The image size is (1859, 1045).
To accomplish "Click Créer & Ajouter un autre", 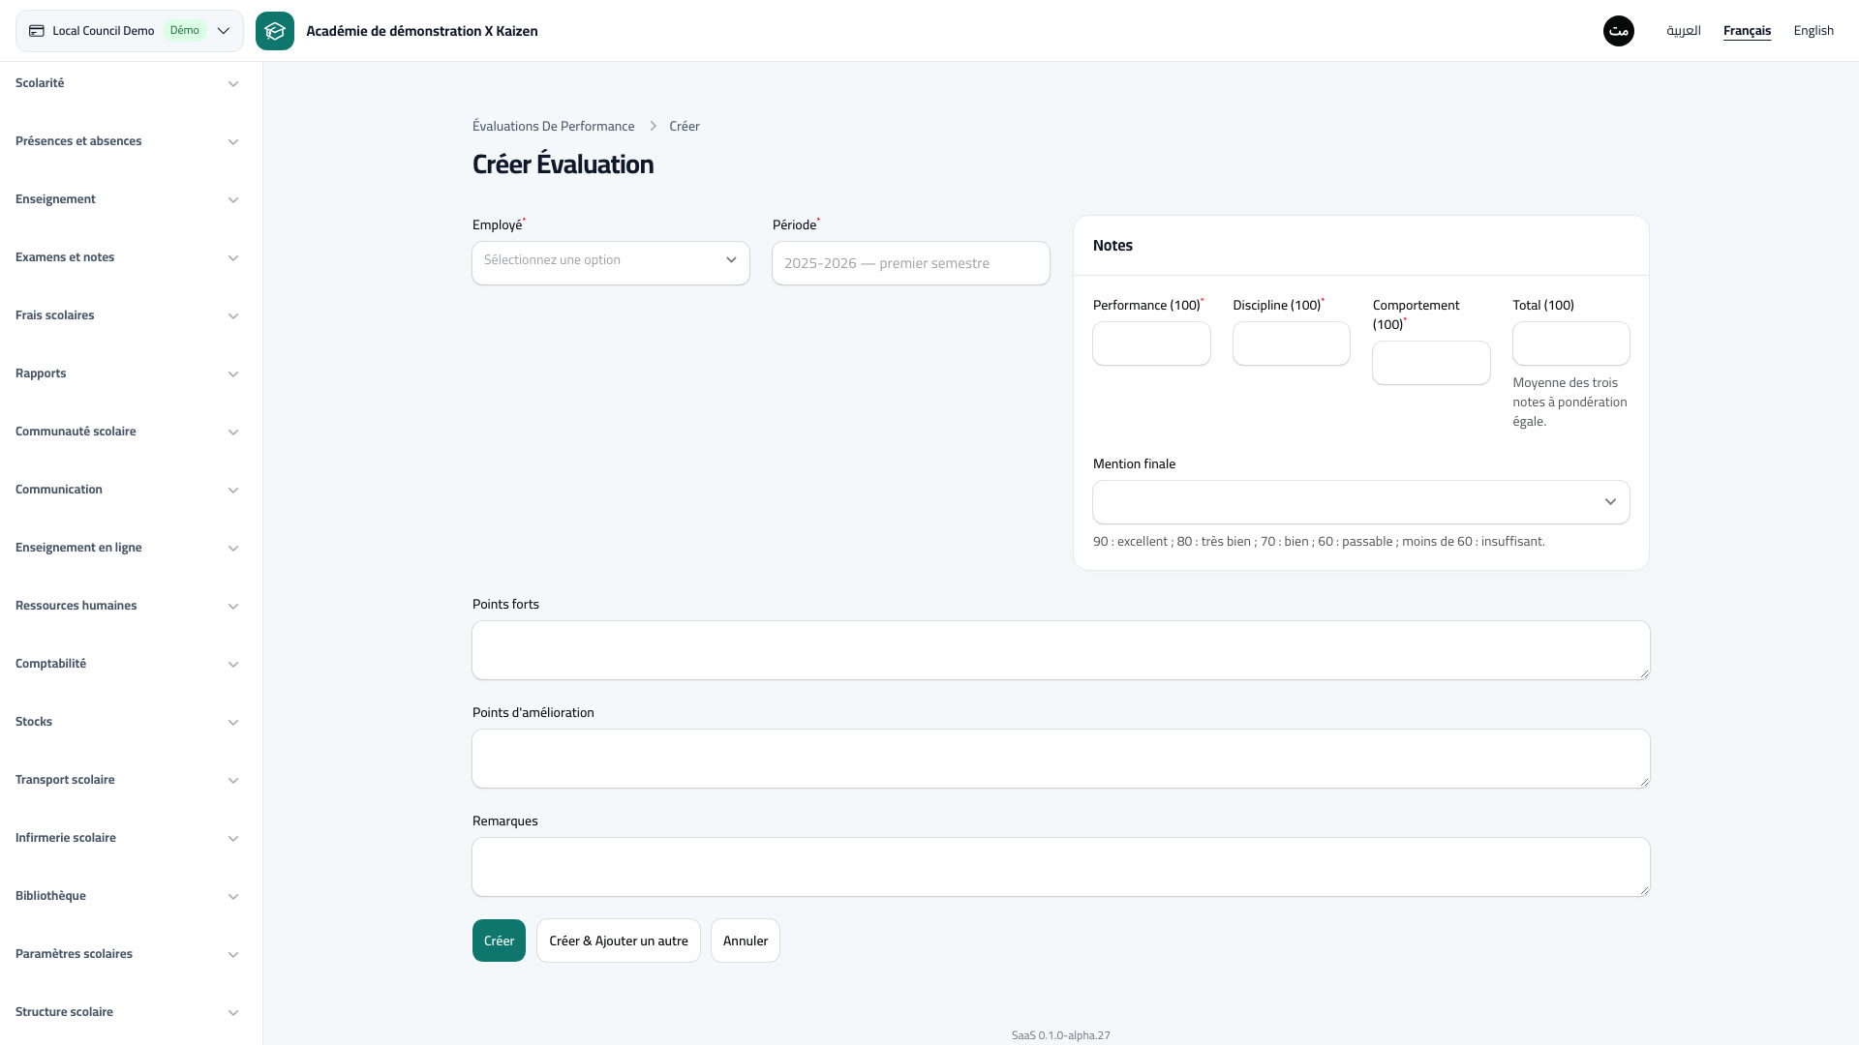I will coord(619,940).
